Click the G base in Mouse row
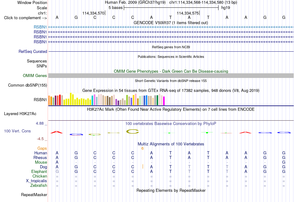The height and width of the screenshot is (202, 294). click(284, 162)
